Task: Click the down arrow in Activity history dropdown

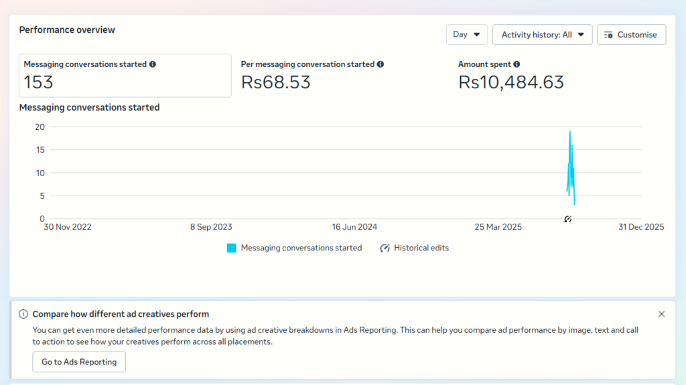Action: (x=581, y=35)
